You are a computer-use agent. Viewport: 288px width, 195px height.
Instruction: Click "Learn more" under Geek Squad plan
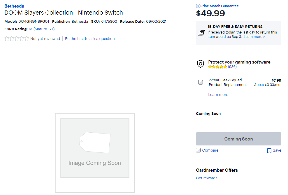[x=218, y=95]
